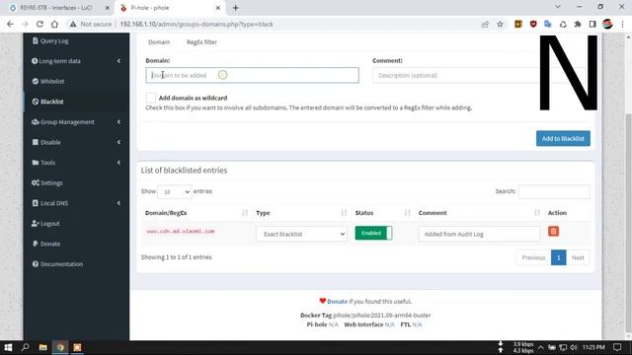Click the Add to Blacklist button

[563, 138]
